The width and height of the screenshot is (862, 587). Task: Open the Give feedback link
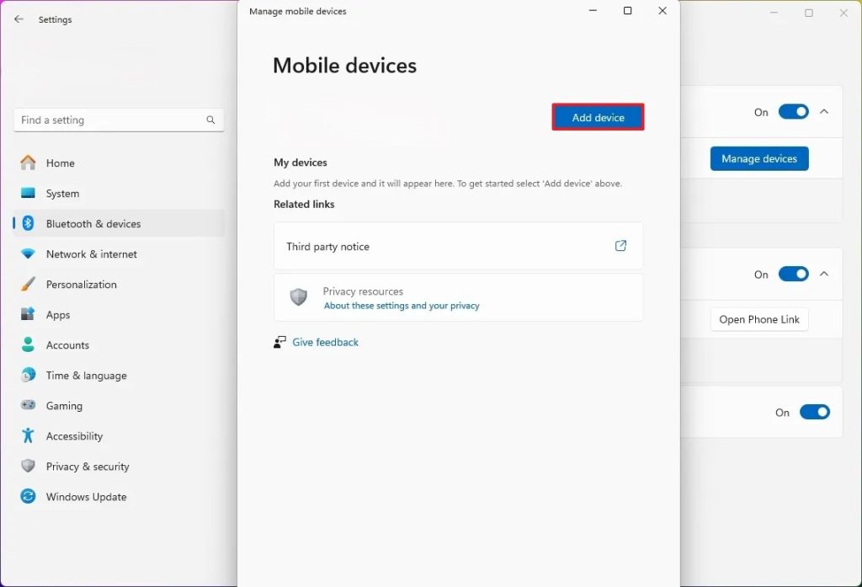click(x=325, y=342)
